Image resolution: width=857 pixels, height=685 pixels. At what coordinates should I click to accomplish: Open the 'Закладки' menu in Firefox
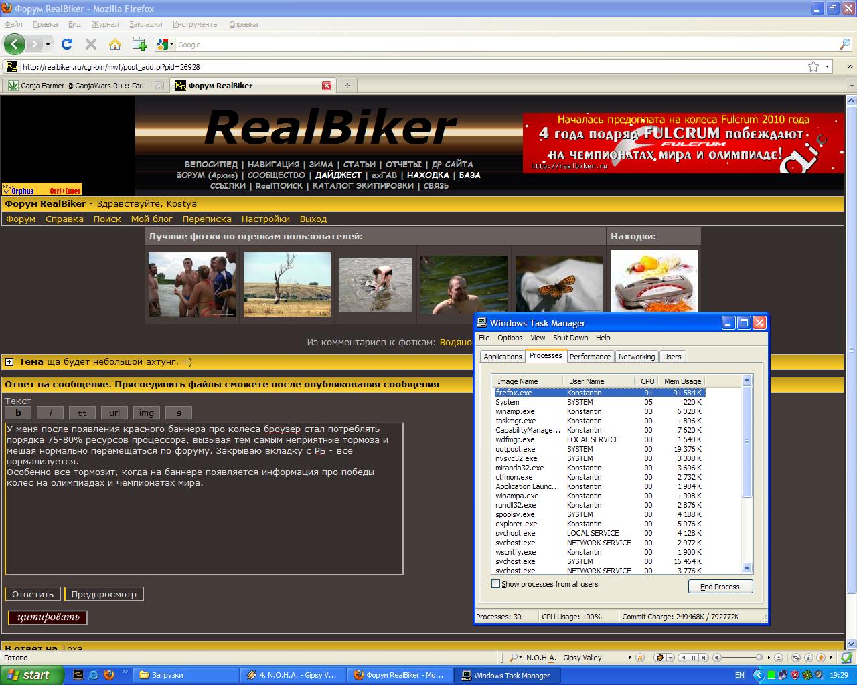click(145, 24)
